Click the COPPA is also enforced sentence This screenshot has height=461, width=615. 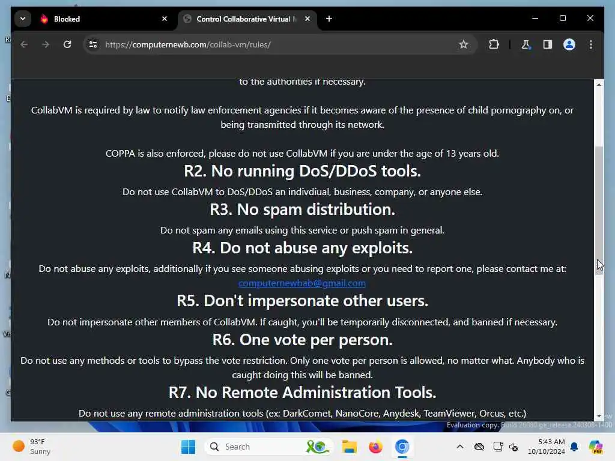(303, 153)
